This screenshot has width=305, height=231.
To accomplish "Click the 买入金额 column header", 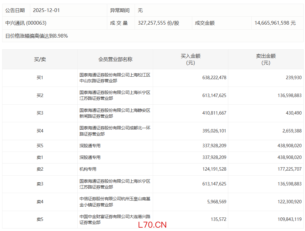I will (x=190, y=59).
